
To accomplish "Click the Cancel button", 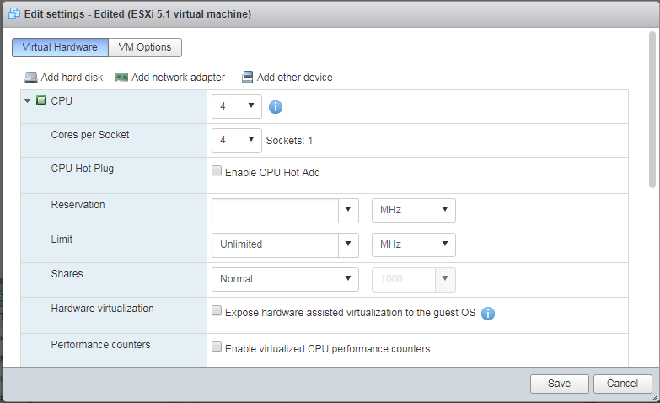I will click(622, 384).
